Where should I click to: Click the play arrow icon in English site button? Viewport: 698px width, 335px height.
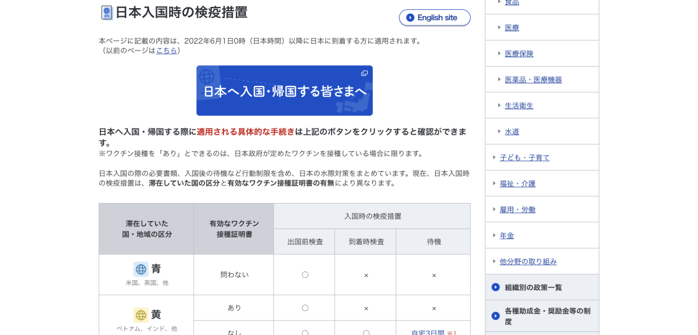click(x=410, y=17)
